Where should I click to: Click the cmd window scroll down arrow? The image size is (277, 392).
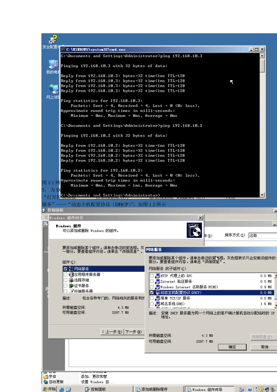point(262,195)
